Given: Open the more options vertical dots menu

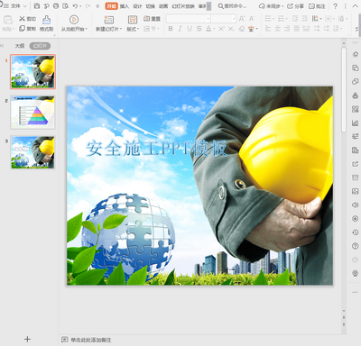Looking at the screenshot, I should pyautogui.click(x=345, y=6).
